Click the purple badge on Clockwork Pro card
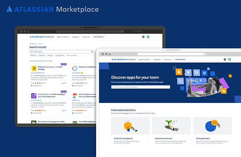 (x=64, y=92)
